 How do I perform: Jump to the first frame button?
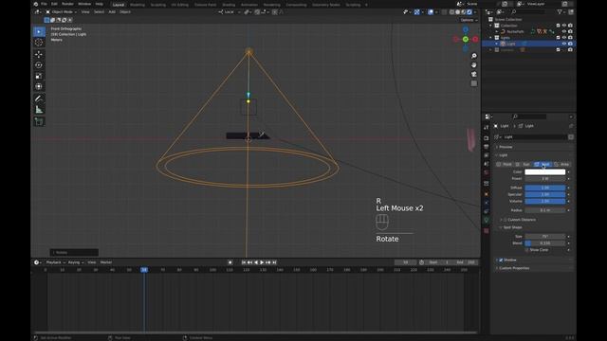pyautogui.click(x=244, y=262)
